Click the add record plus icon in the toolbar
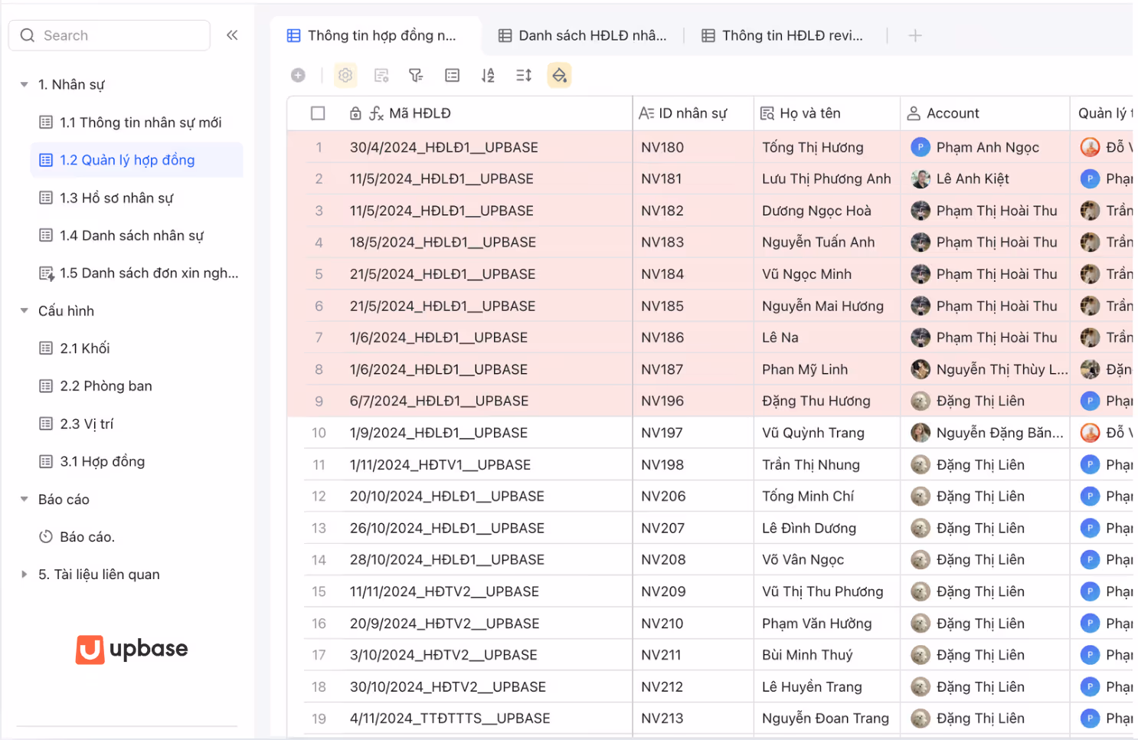This screenshot has height=740, width=1138. [299, 75]
